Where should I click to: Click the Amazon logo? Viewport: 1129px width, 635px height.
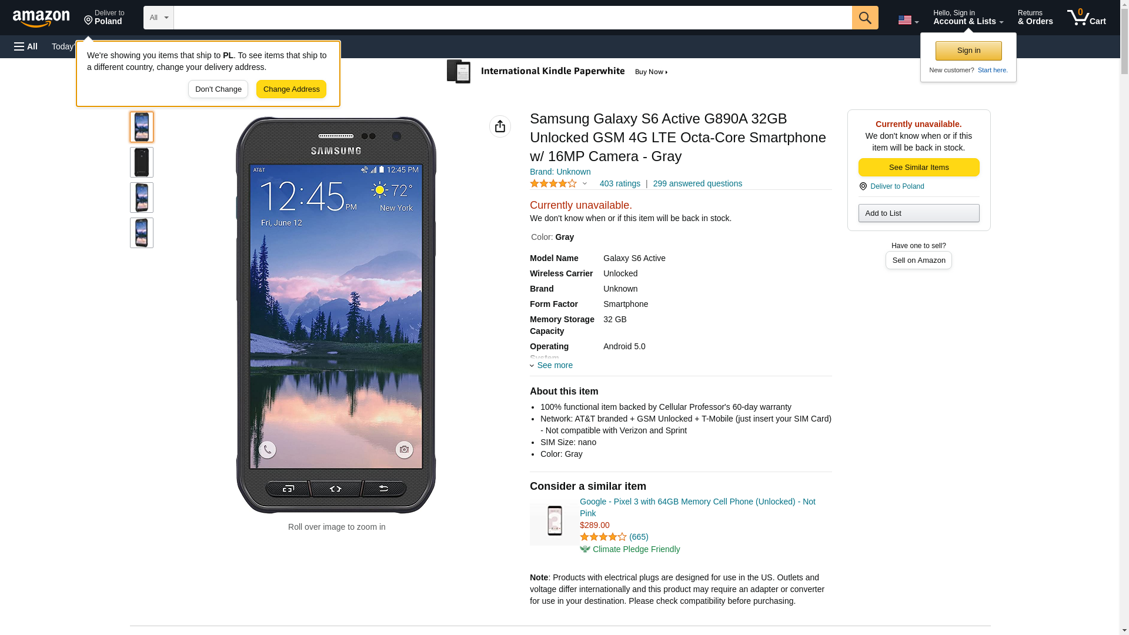click(41, 19)
